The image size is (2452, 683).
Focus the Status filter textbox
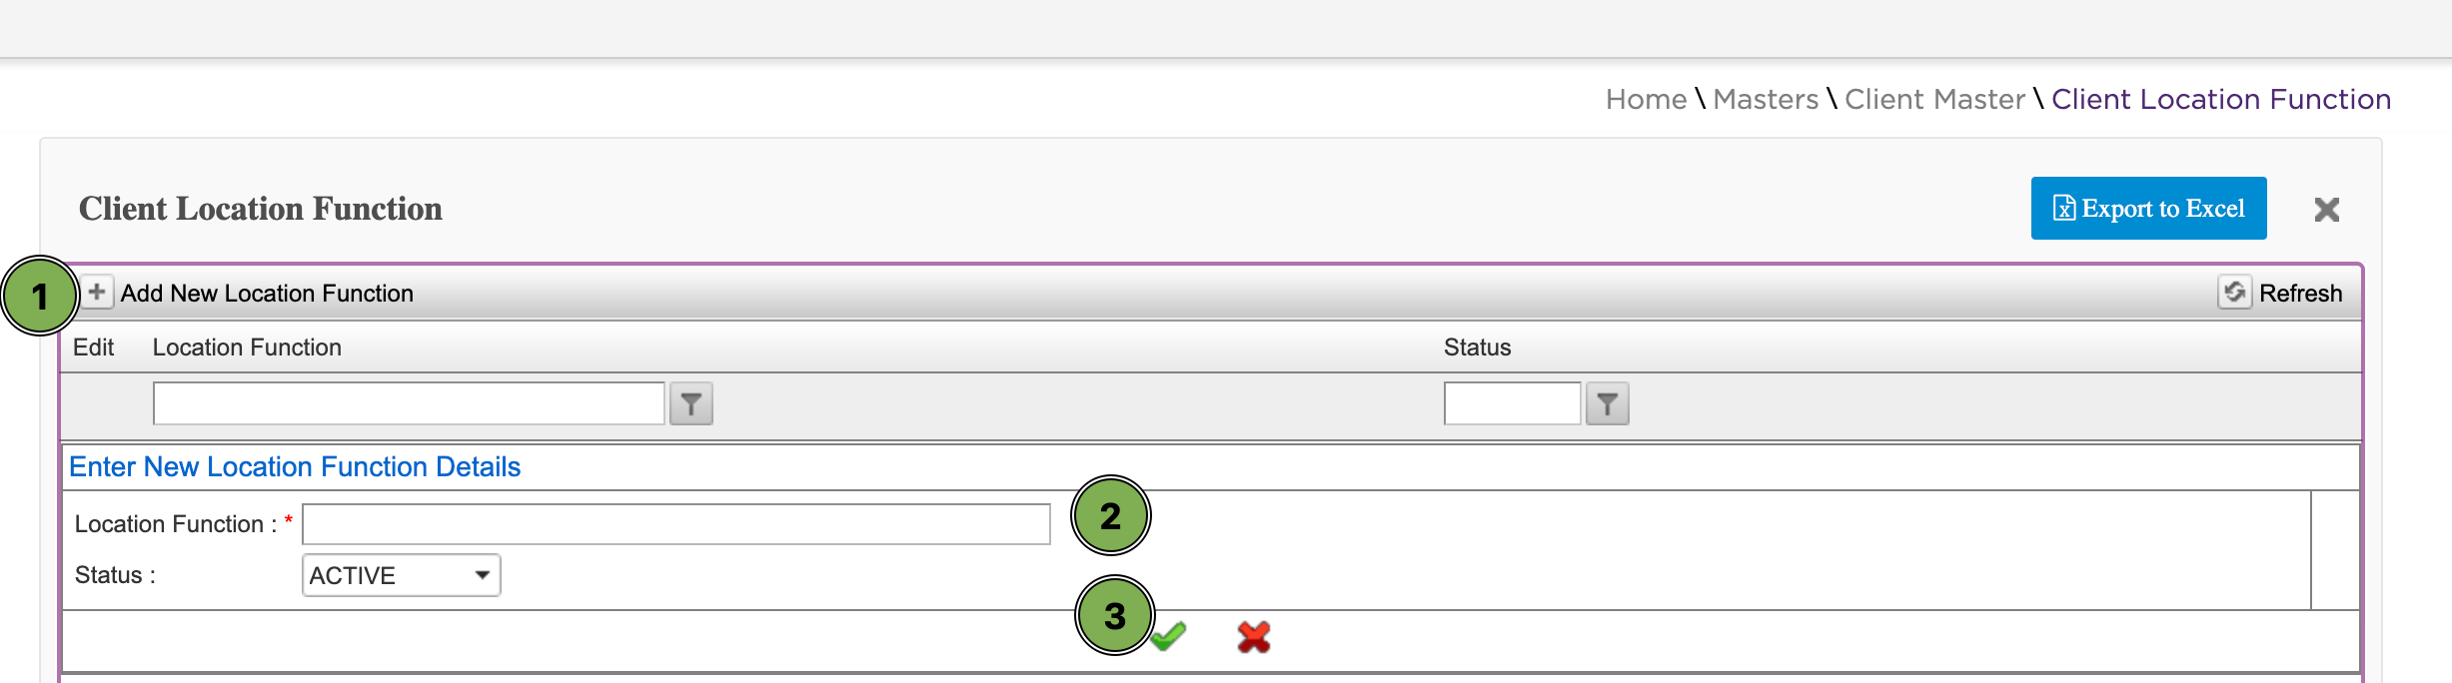(x=1512, y=404)
